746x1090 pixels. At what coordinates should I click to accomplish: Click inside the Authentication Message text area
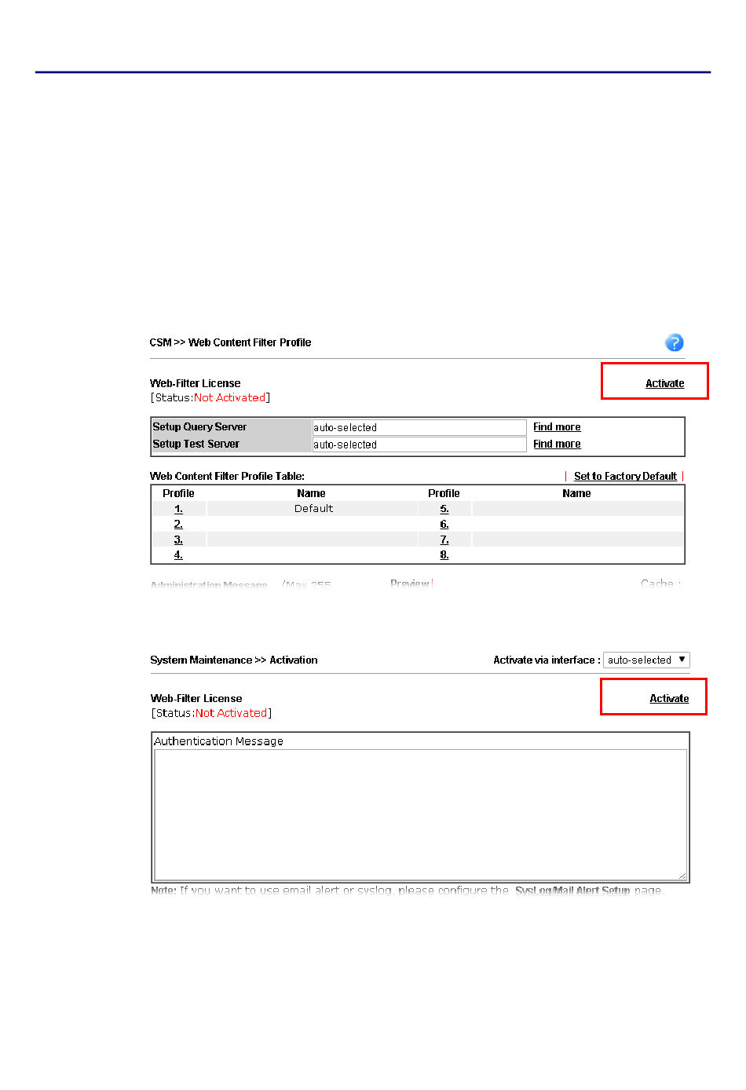point(420,814)
